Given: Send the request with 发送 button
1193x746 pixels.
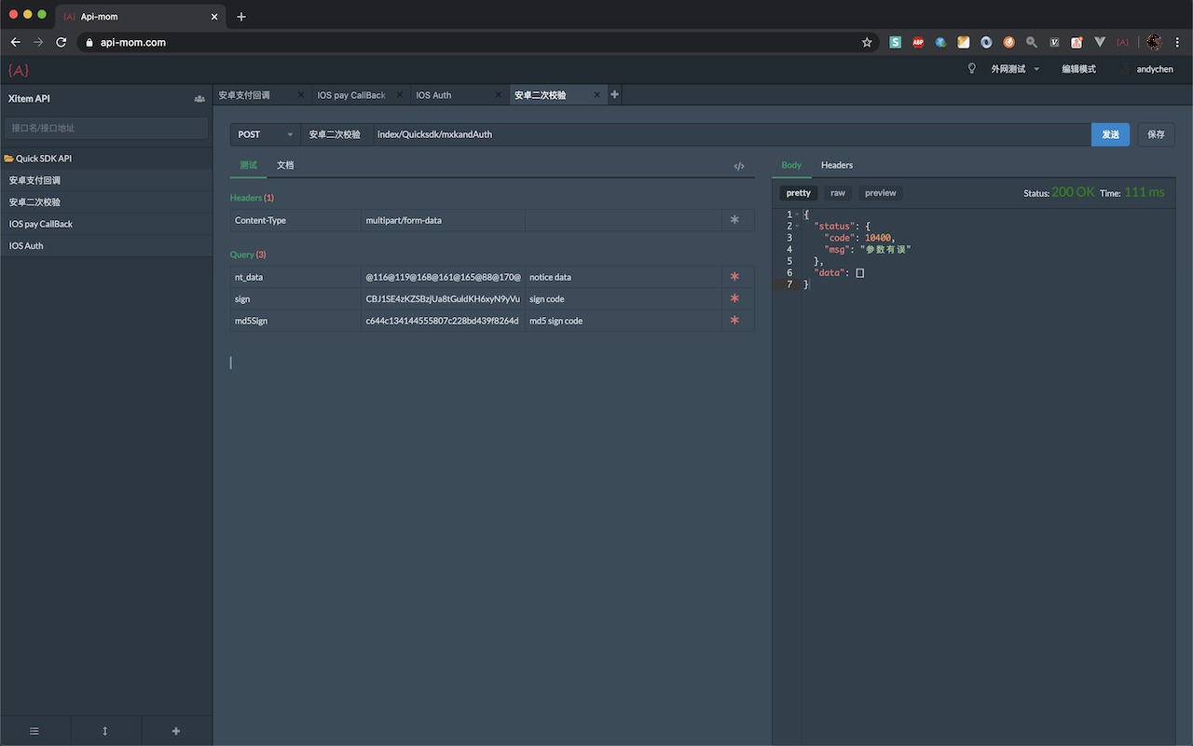Looking at the screenshot, I should 1110,134.
